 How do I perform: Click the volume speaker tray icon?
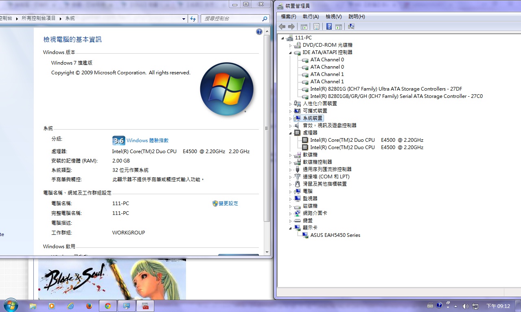tap(465, 306)
